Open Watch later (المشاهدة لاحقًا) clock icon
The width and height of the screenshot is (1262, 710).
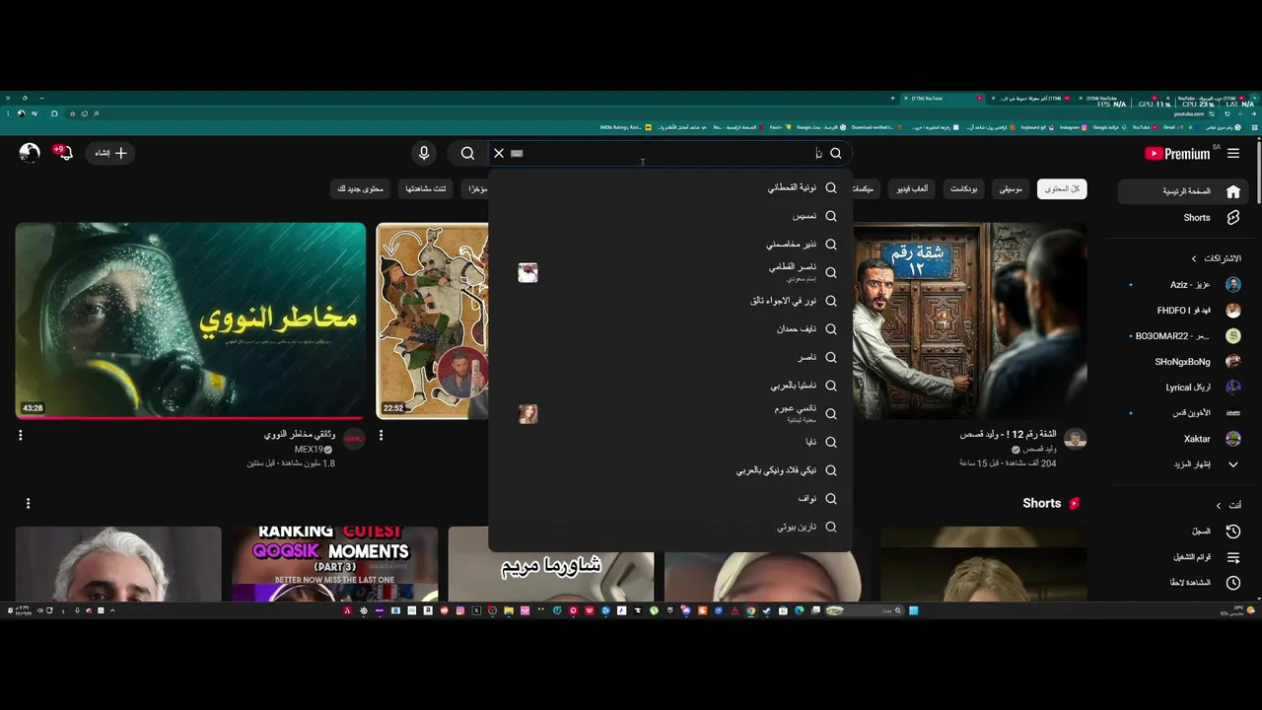coord(1233,583)
